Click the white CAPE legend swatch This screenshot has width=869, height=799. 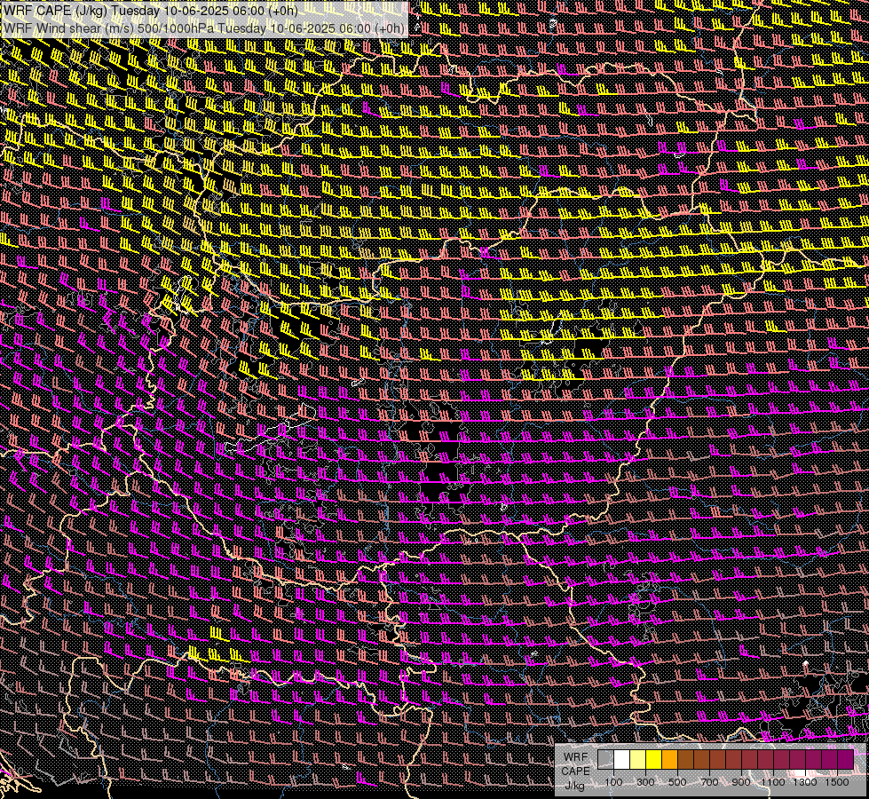(622, 759)
